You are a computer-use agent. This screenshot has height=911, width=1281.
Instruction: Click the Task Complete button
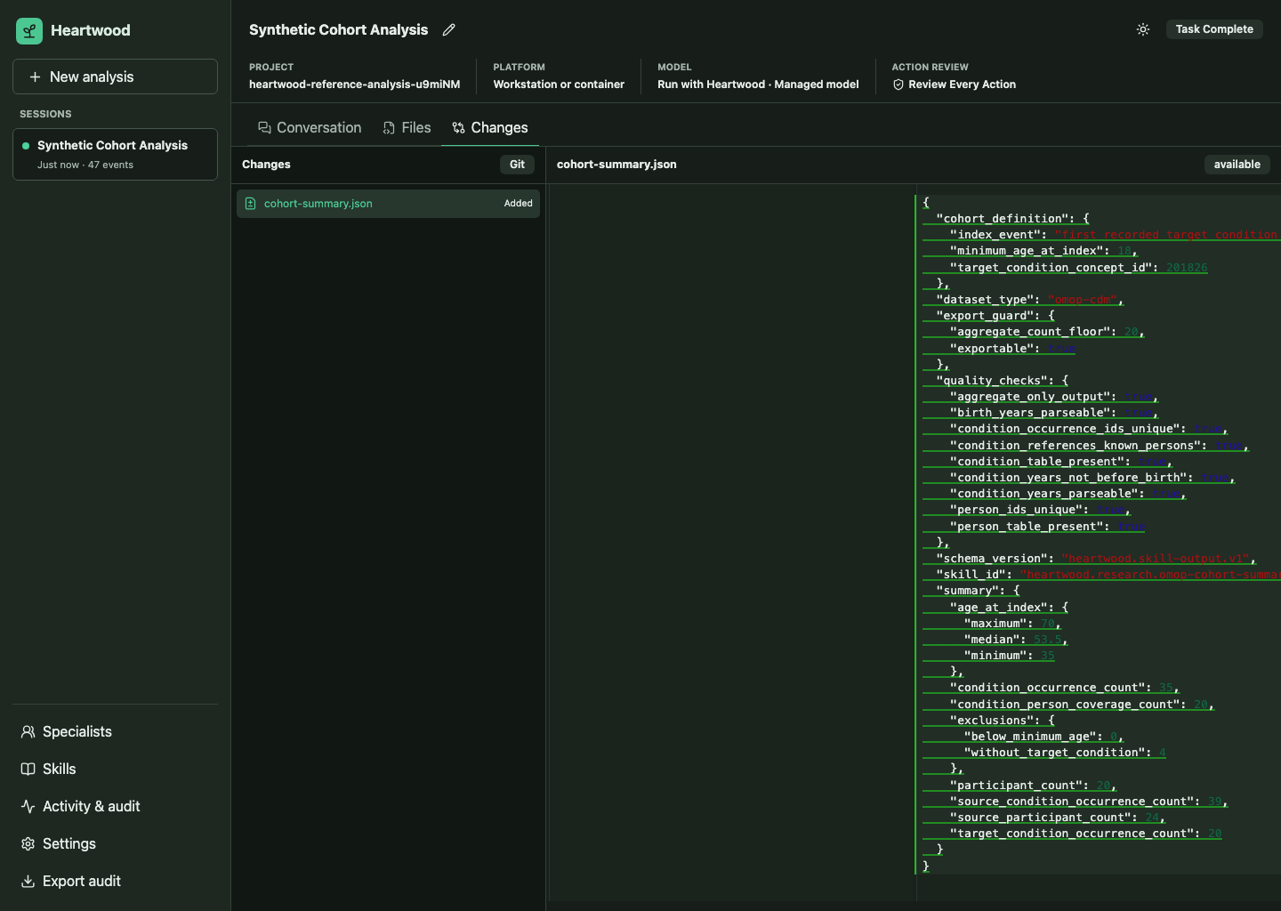point(1214,29)
